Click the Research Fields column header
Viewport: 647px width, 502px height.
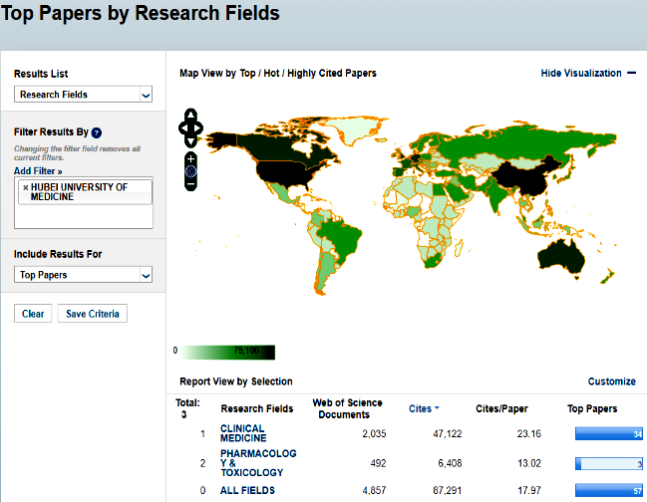point(256,408)
